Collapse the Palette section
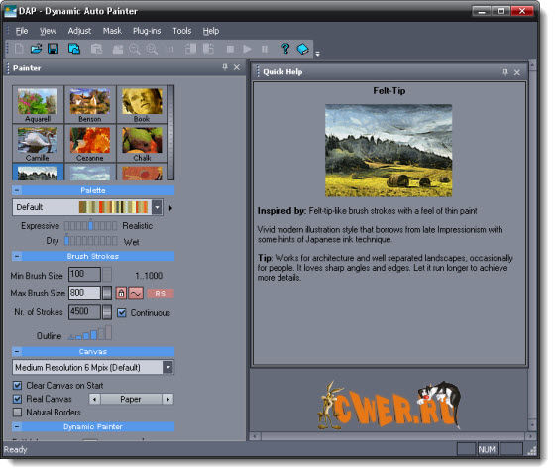 point(16,190)
